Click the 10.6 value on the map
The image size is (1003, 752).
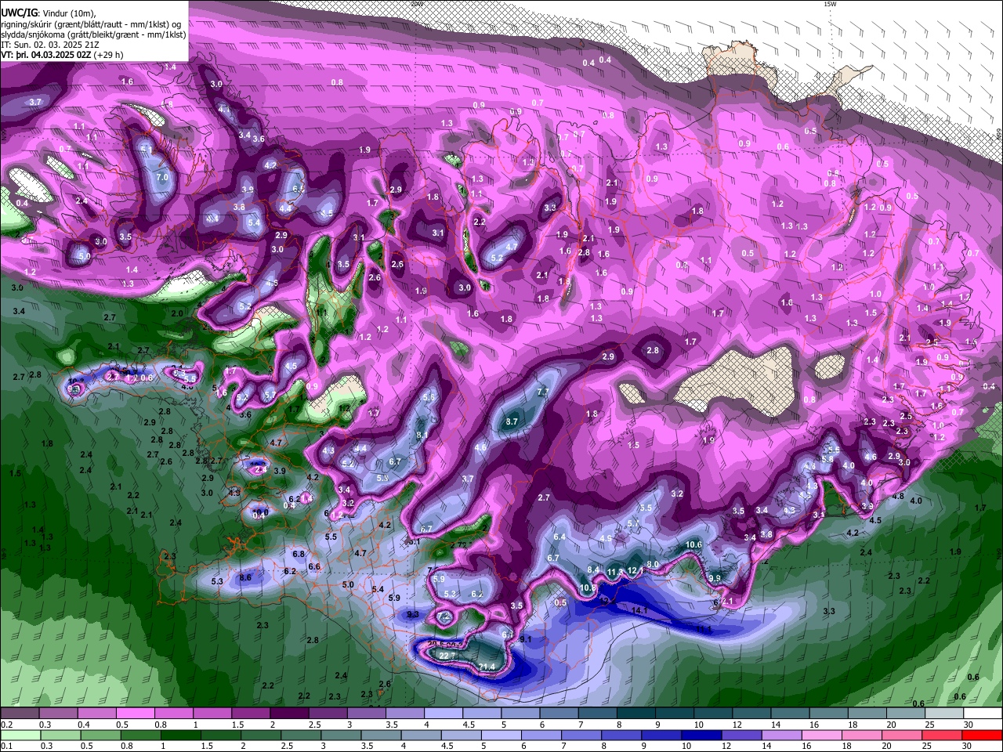pos(693,544)
